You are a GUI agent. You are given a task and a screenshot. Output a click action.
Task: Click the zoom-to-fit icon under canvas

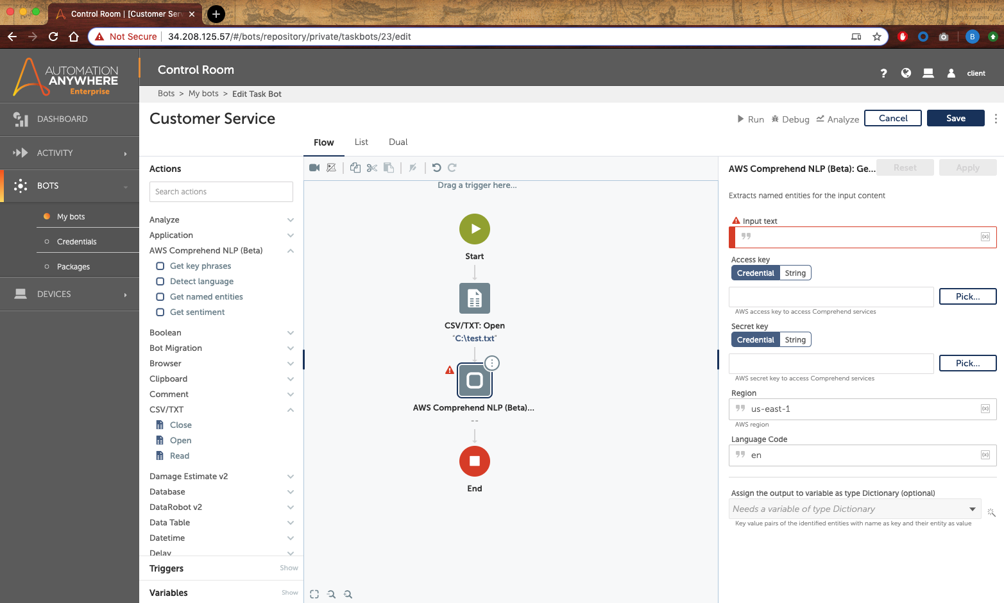pyautogui.click(x=314, y=594)
